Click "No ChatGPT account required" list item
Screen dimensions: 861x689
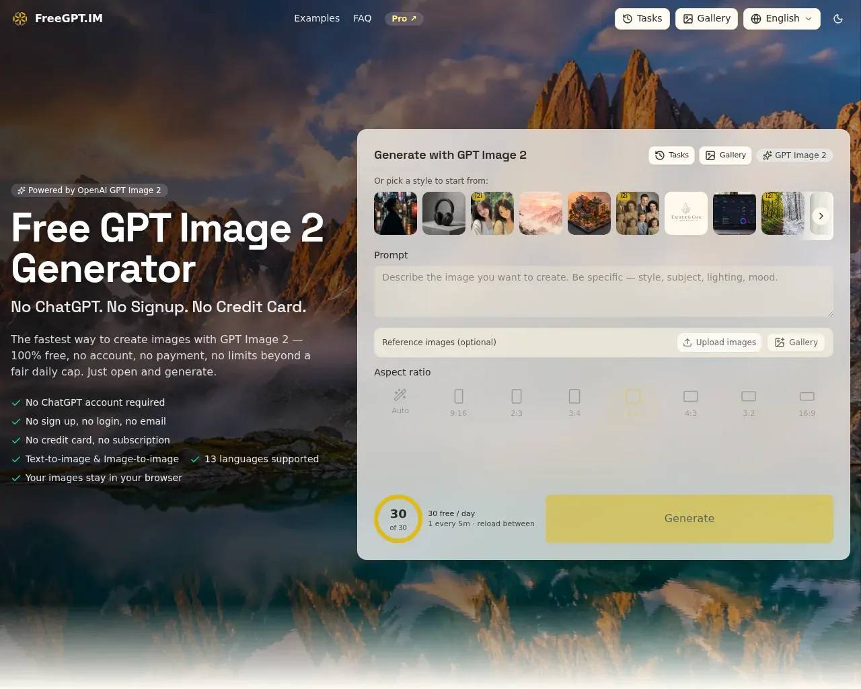tap(95, 402)
